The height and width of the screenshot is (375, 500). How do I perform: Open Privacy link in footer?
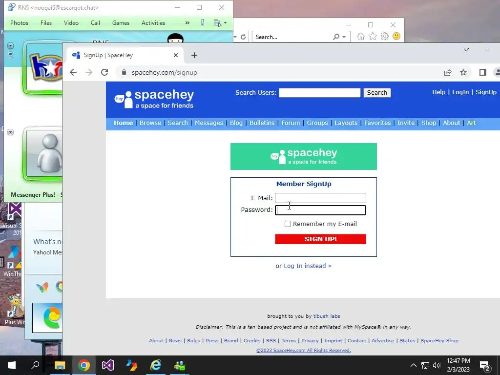(x=310, y=340)
